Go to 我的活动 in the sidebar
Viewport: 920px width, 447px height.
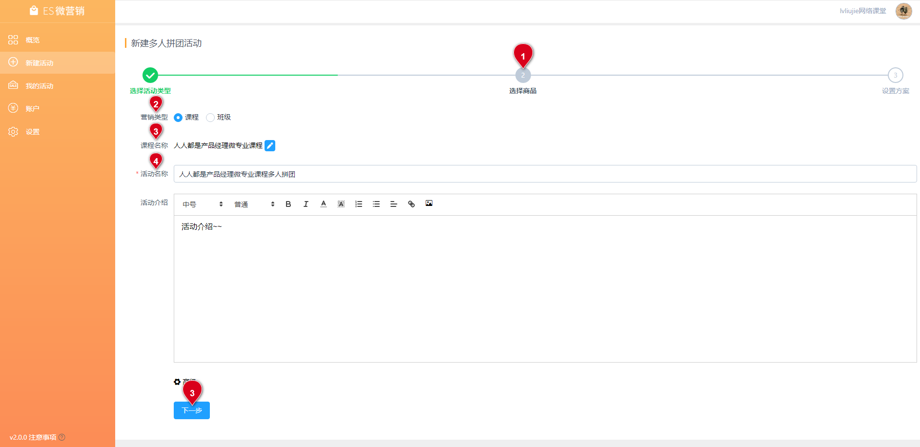pos(39,86)
